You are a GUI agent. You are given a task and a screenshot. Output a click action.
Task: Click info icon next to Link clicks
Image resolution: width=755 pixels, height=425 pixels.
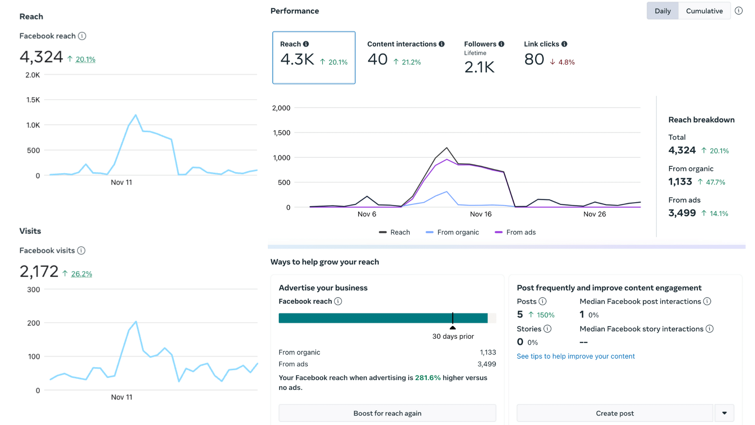click(564, 44)
